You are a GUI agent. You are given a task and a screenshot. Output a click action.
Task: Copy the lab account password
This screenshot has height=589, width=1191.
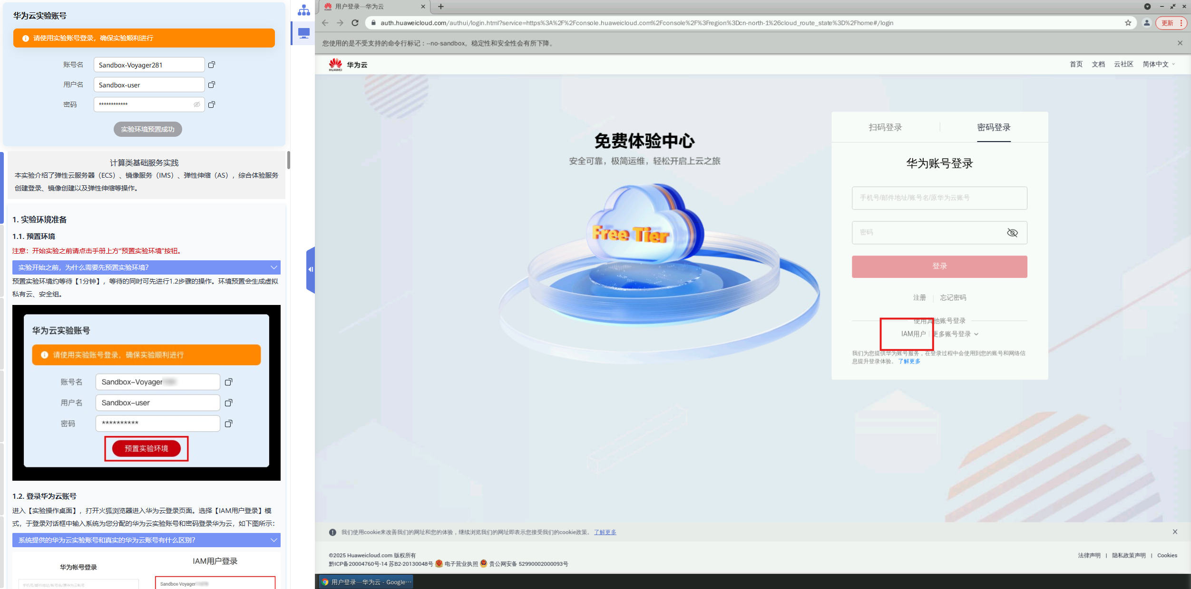[212, 104]
